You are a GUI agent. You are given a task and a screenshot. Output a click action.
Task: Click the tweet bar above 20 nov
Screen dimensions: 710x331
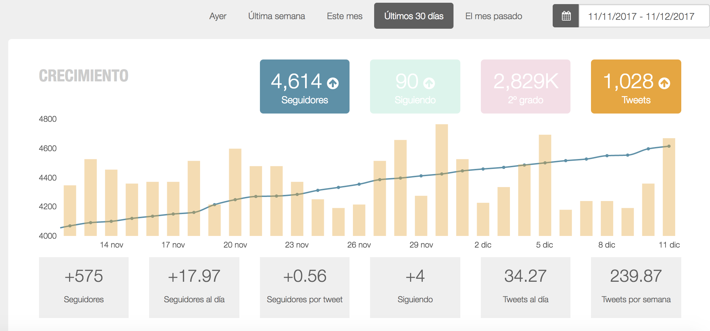tap(235, 192)
